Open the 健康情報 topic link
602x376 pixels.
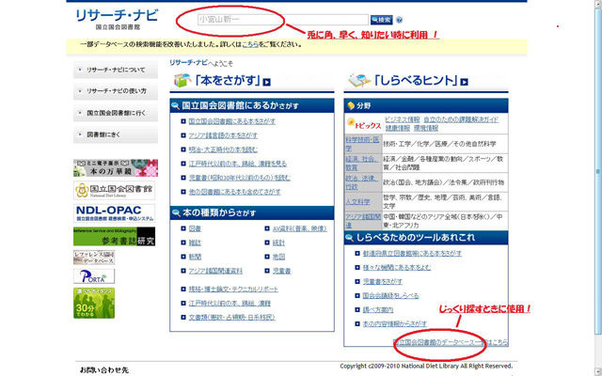[x=398, y=128]
